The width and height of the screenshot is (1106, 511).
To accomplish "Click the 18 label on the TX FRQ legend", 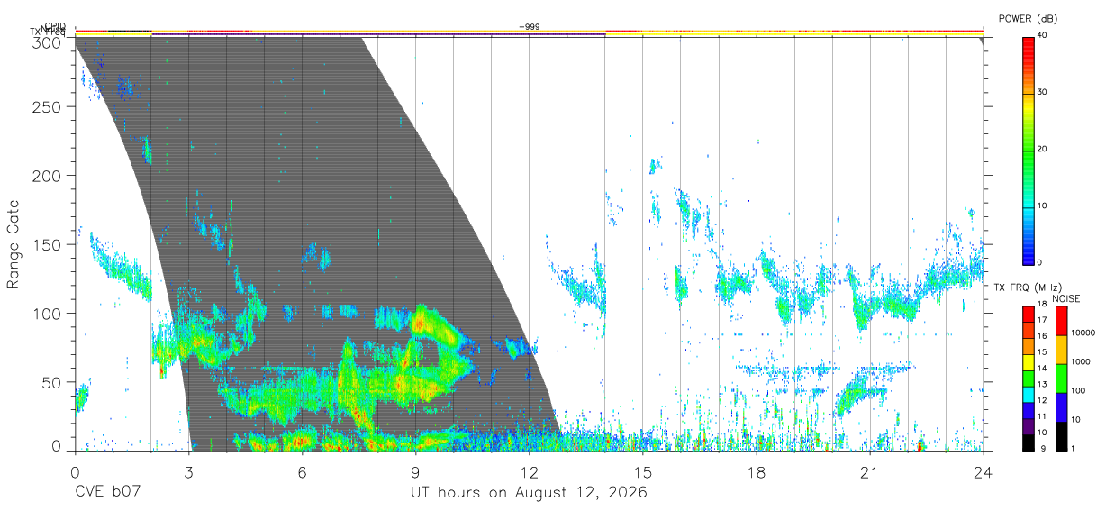I will (1042, 305).
